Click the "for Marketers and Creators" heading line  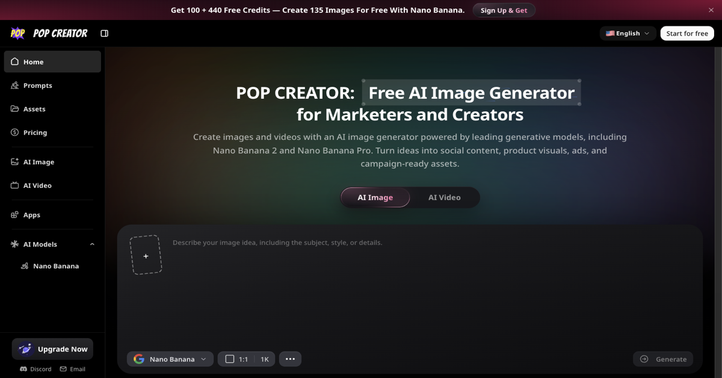tap(410, 114)
